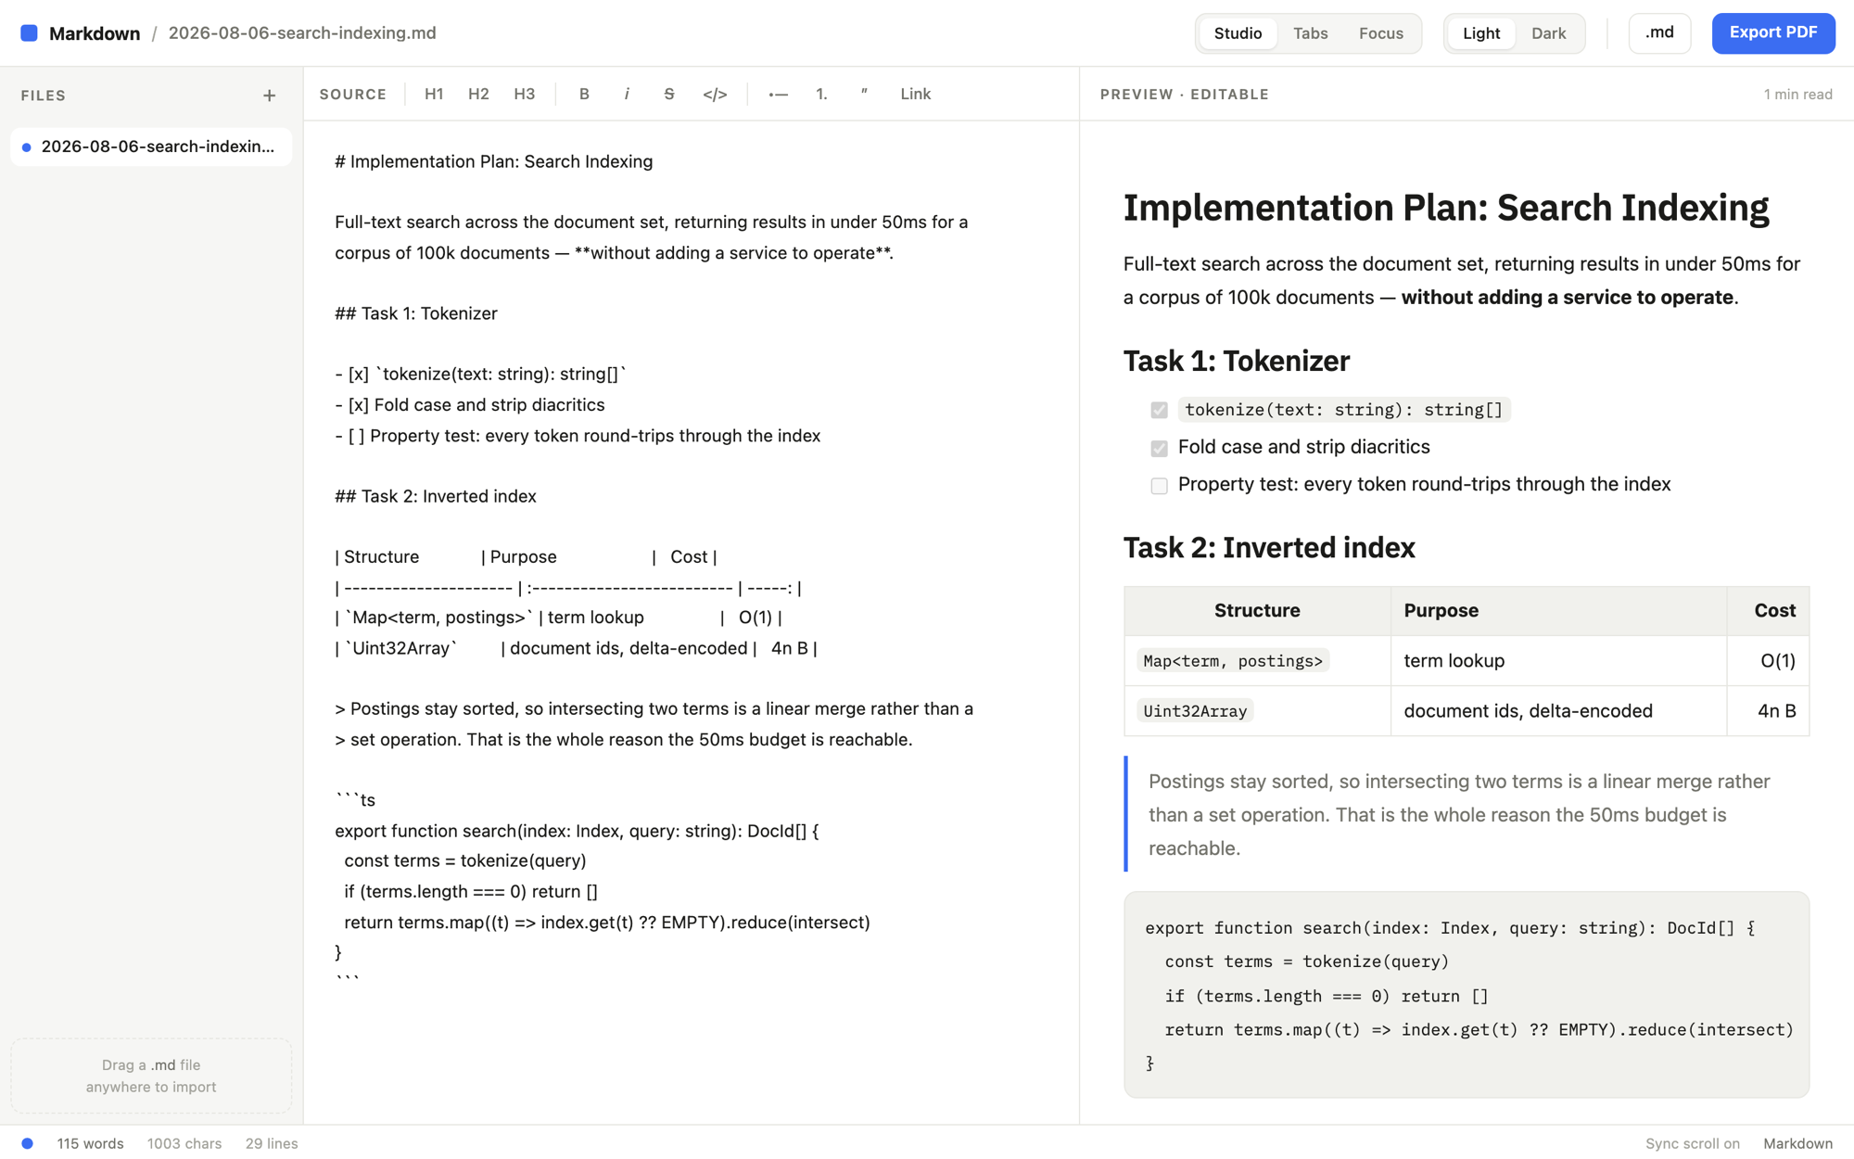This screenshot has height=1159, width=1854.
Task: Toggle italic formatting
Action: [x=627, y=95]
